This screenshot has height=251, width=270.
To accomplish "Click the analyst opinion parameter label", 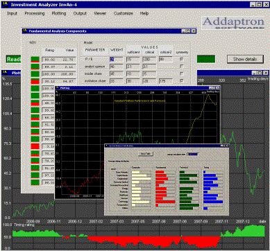I will tap(95, 67).
